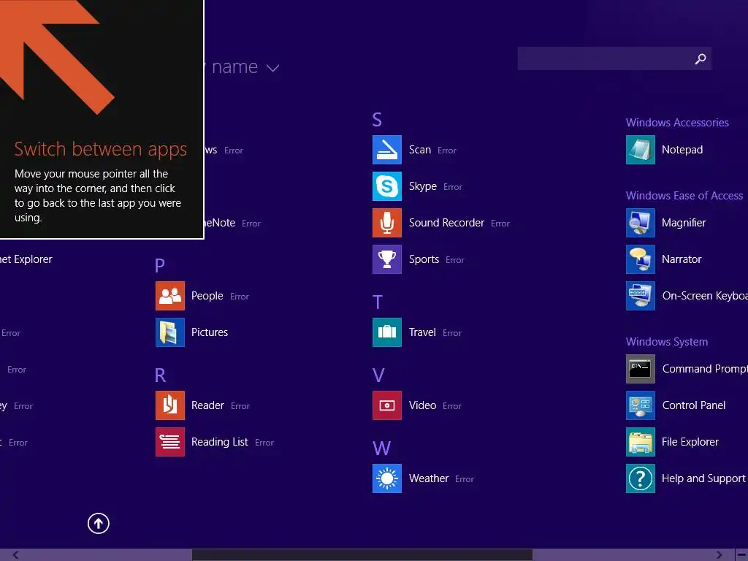
Task: Click the File Explorer label
Action: click(x=690, y=442)
